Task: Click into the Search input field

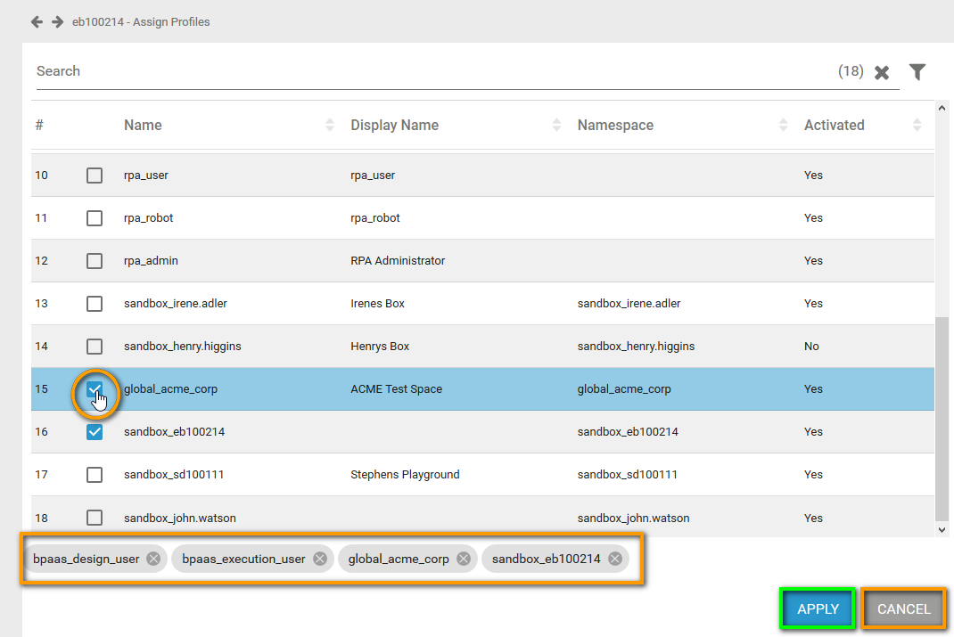Action: (x=428, y=71)
